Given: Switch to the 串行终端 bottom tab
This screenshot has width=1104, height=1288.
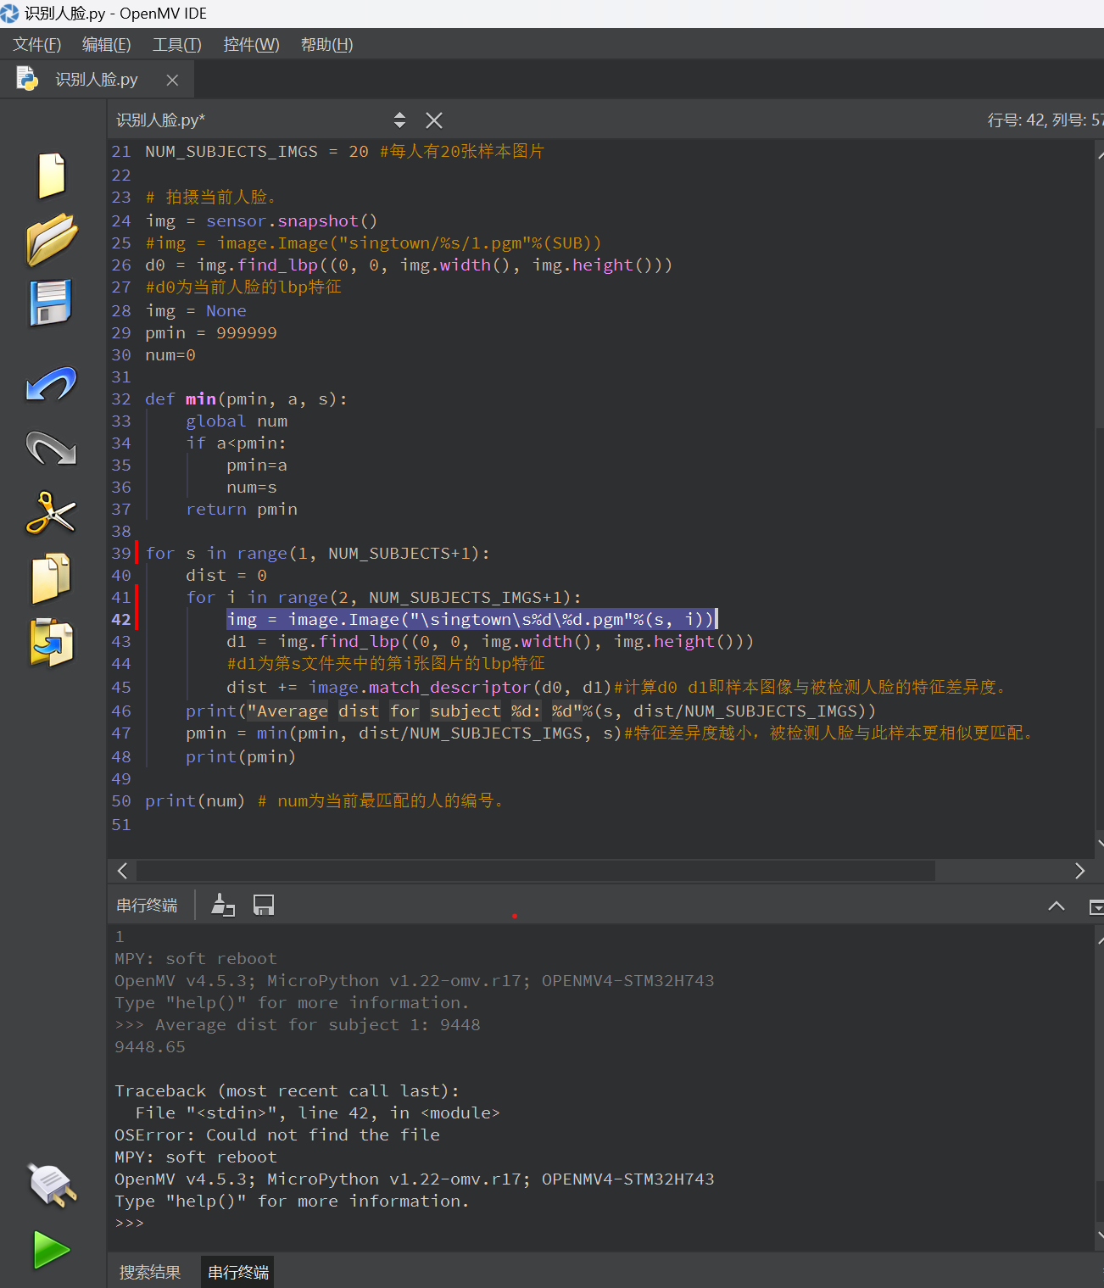Looking at the screenshot, I should click(238, 1272).
